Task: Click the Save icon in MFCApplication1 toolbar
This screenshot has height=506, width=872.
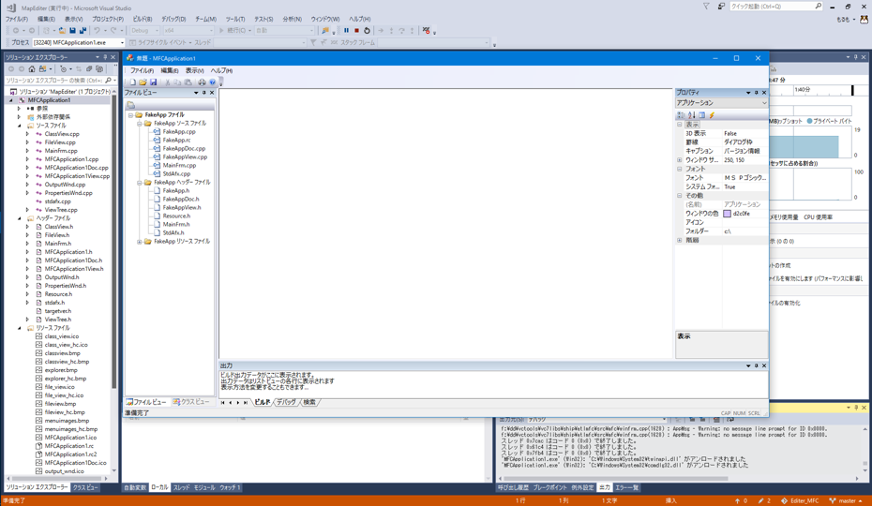Action: tap(154, 82)
